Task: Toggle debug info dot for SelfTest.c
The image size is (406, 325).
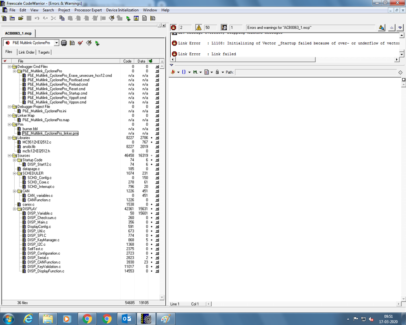Action: pos(152,249)
